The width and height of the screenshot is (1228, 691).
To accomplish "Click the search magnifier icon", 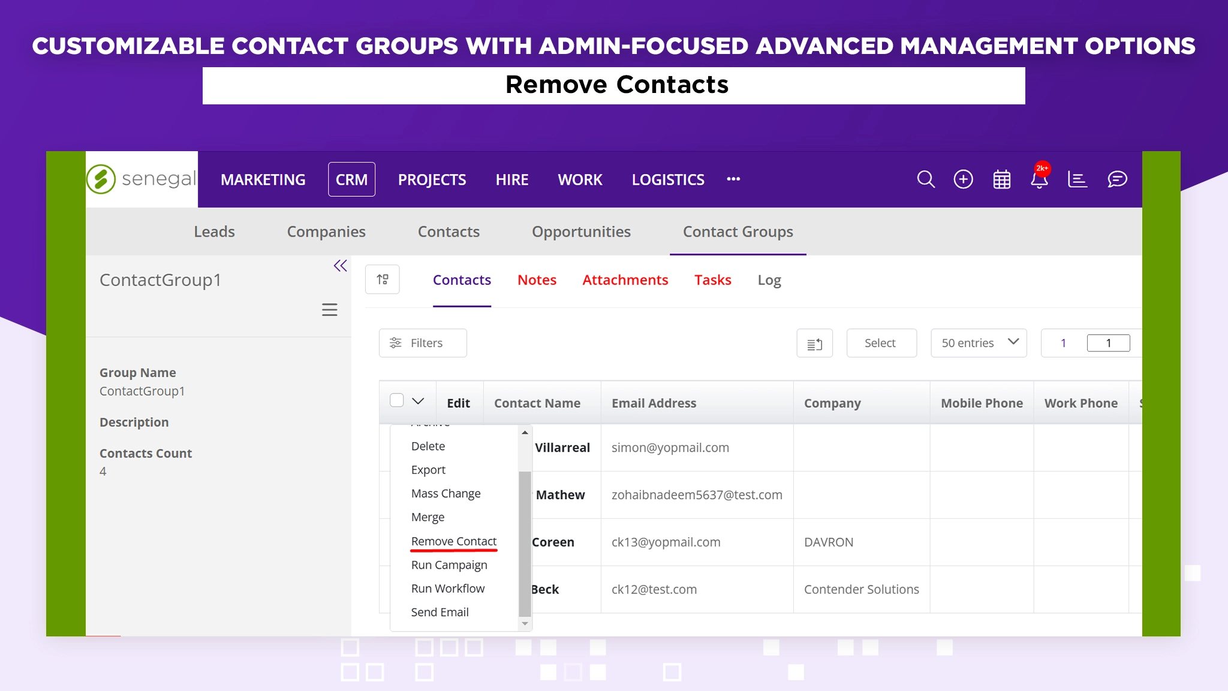I will point(926,179).
